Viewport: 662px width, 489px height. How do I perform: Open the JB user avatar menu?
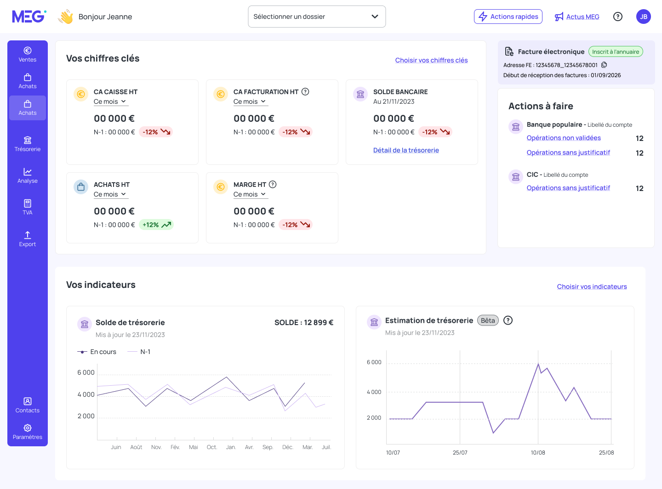pos(644,17)
